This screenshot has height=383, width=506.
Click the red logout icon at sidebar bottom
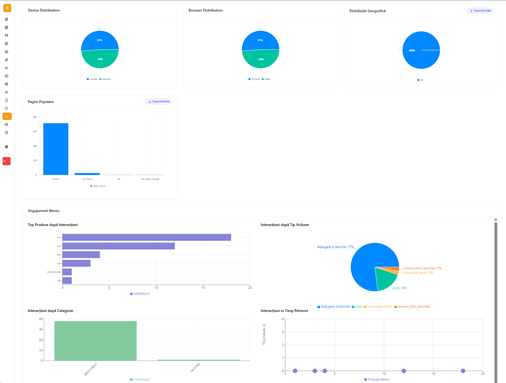tap(6, 161)
